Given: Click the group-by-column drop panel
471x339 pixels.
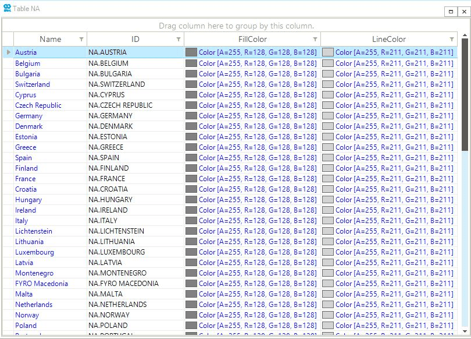Looking at the screenshot, I should click(236, 26).
